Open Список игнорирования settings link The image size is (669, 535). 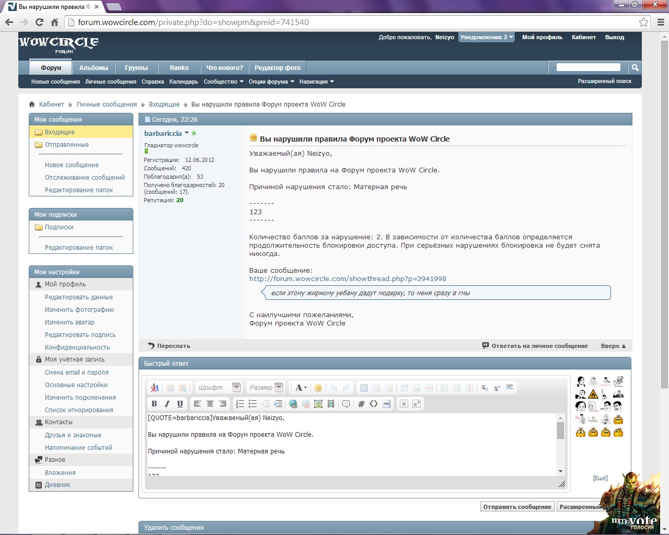pos(79,410)
